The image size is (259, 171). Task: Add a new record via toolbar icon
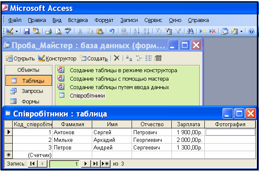click(203, 31)
